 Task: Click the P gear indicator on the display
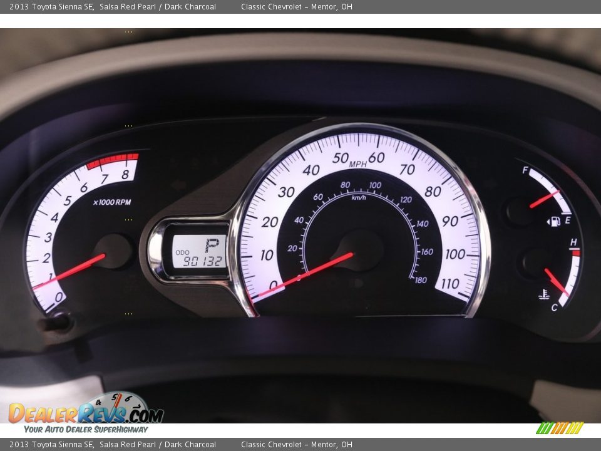[x=212, y=245]
